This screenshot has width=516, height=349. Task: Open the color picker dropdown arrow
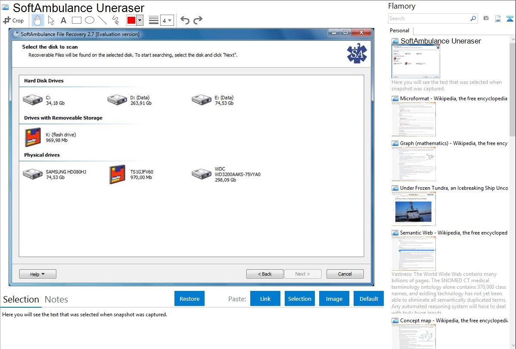[x=140, y=20]
